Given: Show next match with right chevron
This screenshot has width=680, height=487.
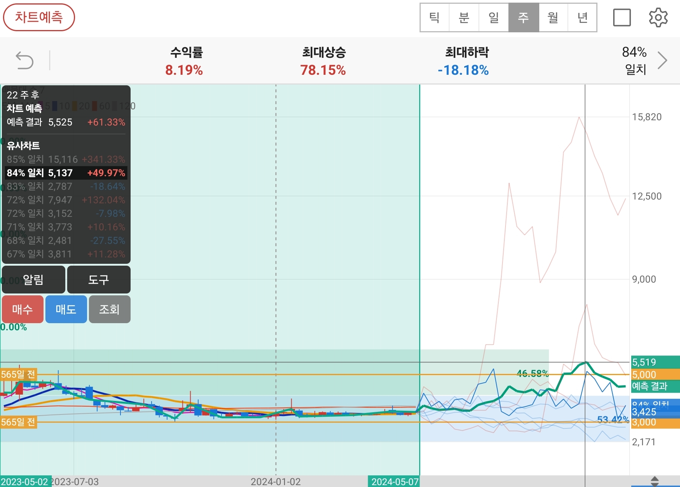Looking at the screenshot, I should [662, 60].
